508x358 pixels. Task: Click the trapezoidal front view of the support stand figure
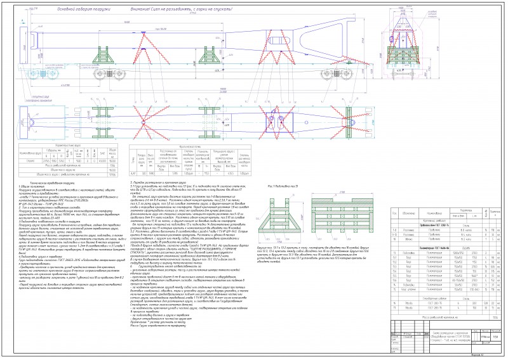tap(279, 216)
